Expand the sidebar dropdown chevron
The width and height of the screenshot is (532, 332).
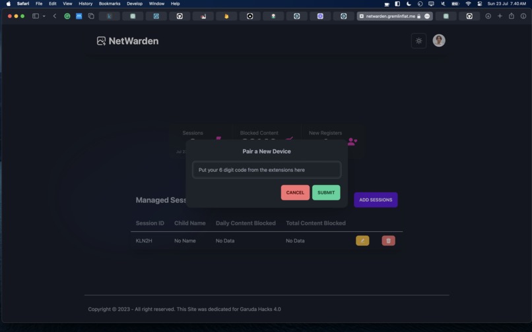44,16
